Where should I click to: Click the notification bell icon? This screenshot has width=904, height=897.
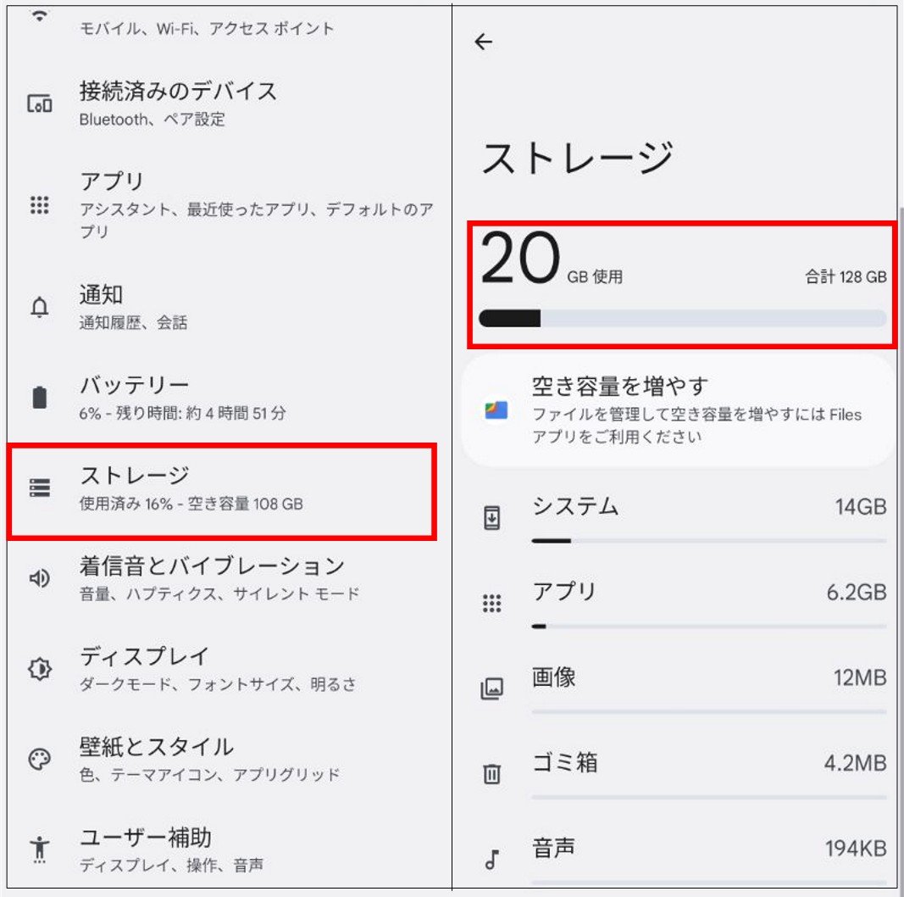[40, 308]
